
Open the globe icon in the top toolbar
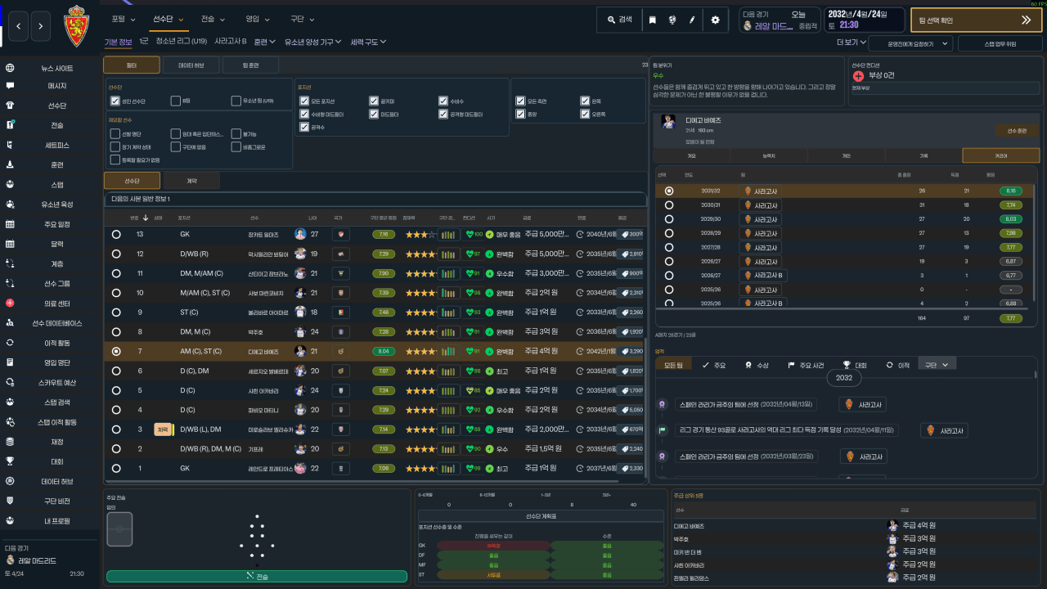click(x=672, y=20)
